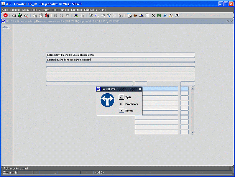Open the Nápověda menu
Image resolution: width=235 pixels, height=177 pixels.
pos(91,10)
